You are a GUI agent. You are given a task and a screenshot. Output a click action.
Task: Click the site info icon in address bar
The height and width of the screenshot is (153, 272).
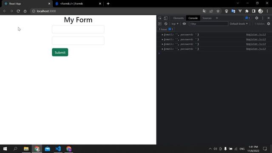(34, 11)
